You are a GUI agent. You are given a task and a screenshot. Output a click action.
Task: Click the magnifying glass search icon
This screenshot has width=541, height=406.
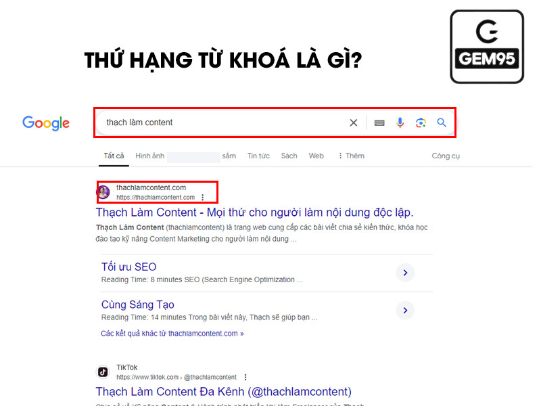(442, 122)
